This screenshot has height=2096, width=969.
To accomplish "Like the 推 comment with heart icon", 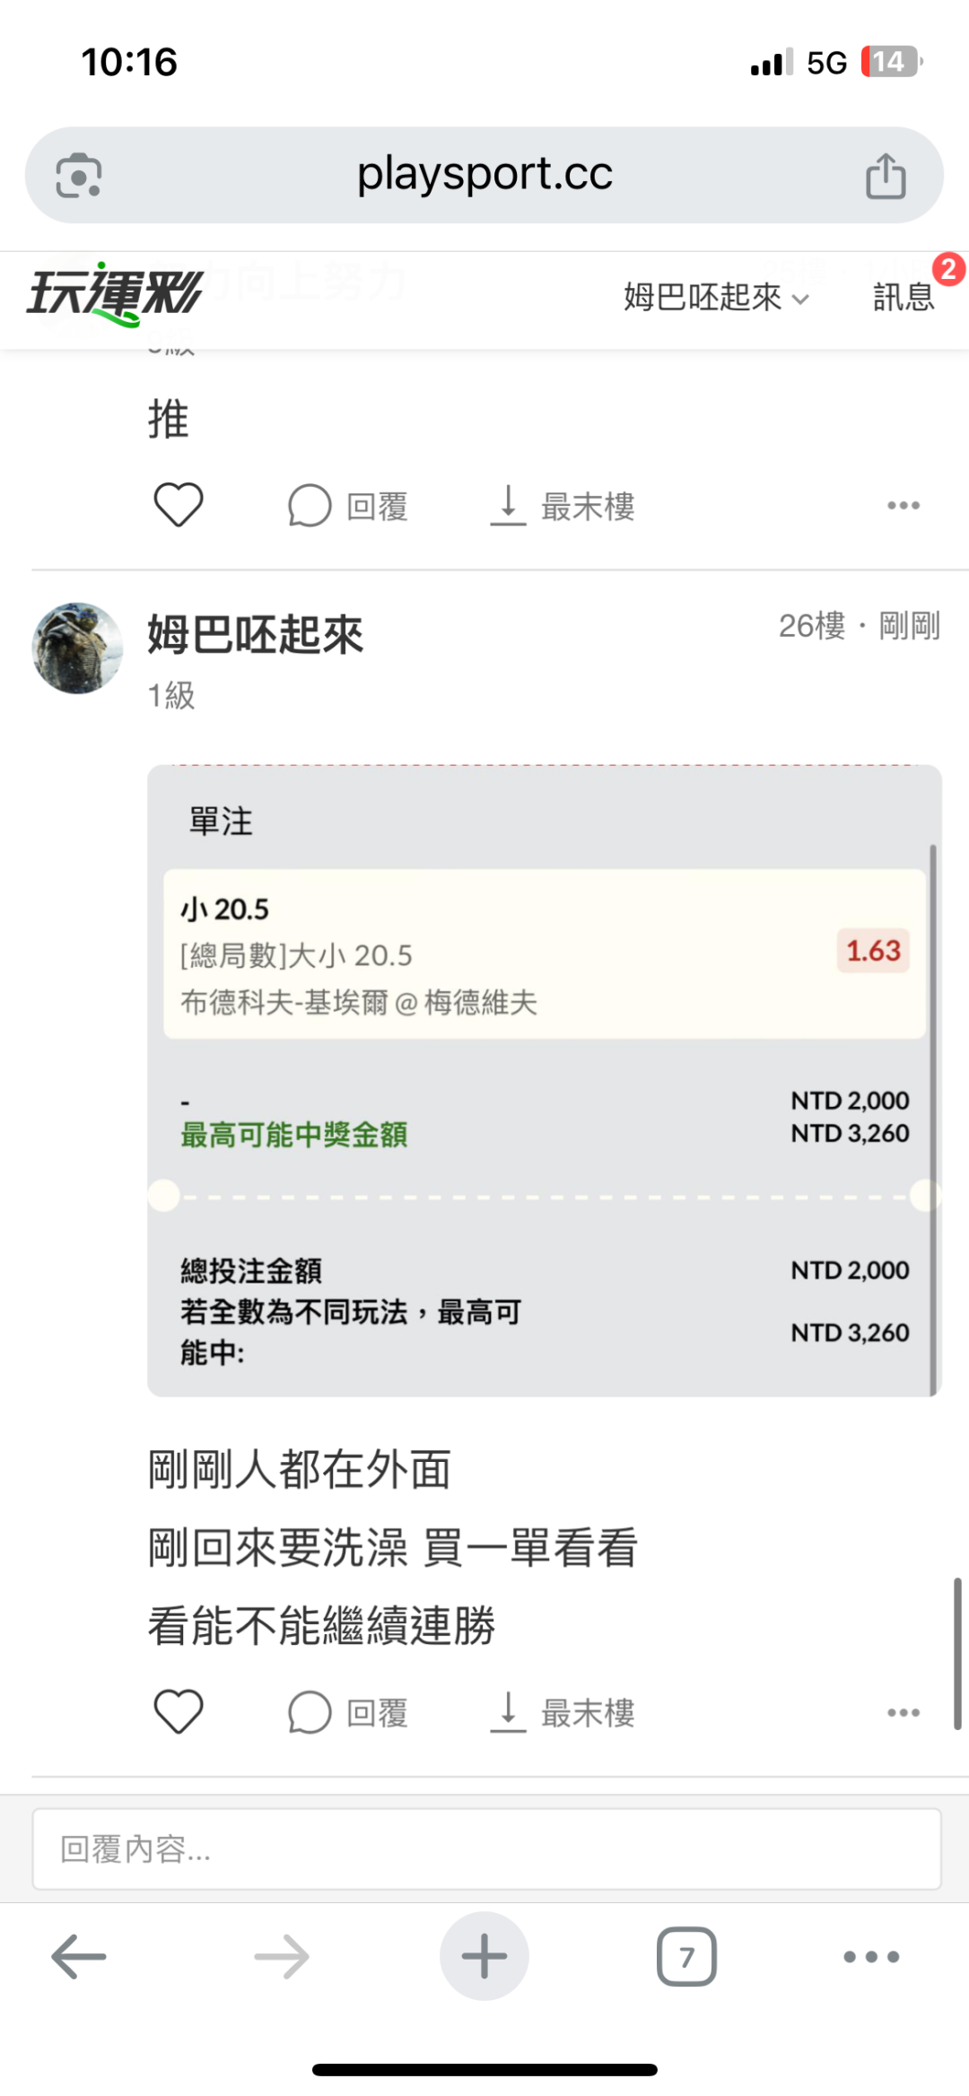I will tap(179, 505).
